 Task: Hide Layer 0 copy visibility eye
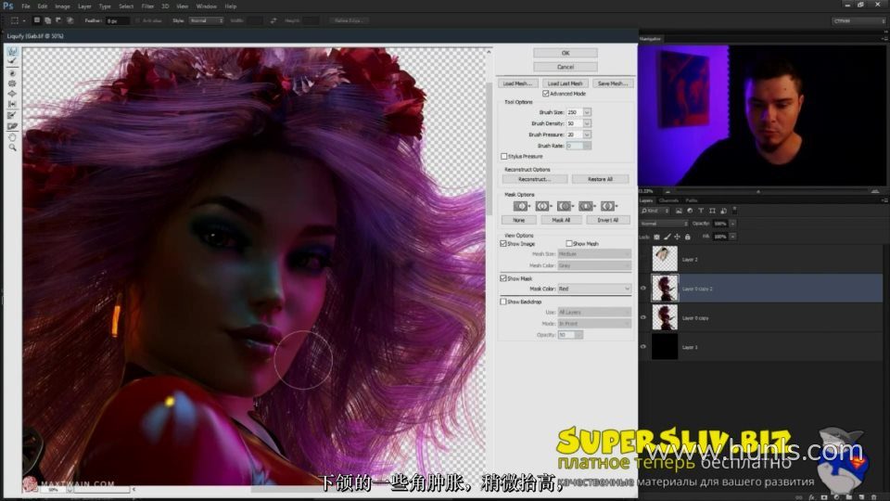[643, 317]
